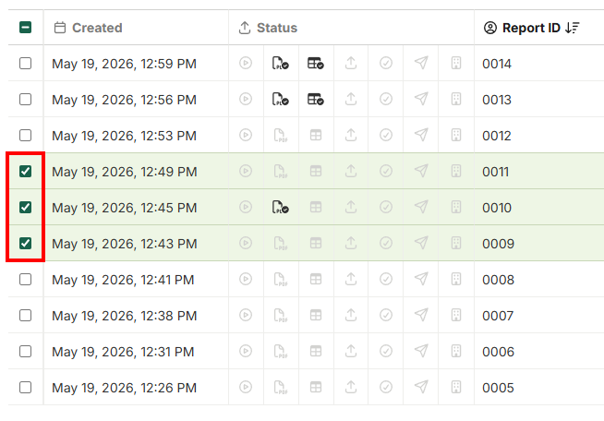The height and width of the screenshot is (421, 604).
Task: Open report ID 0009
Action: pyautogui.click(x=498, y=244)
